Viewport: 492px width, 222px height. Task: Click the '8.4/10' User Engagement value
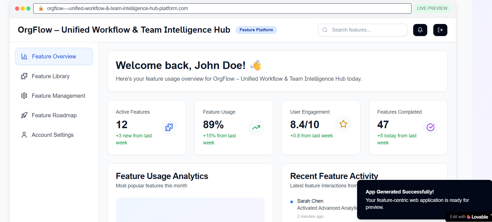(305, 125)
